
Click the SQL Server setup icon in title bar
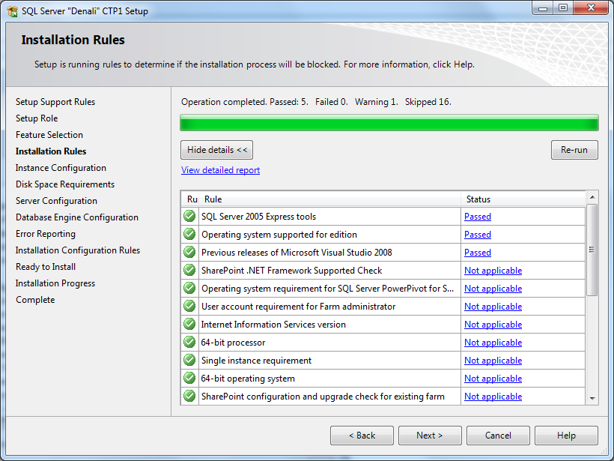[x=13, y=11]
